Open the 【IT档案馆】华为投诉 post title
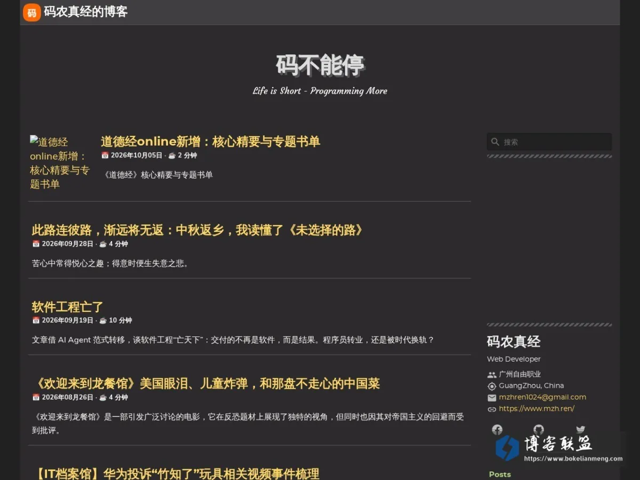640x480 pixels. tap(175, 473)
